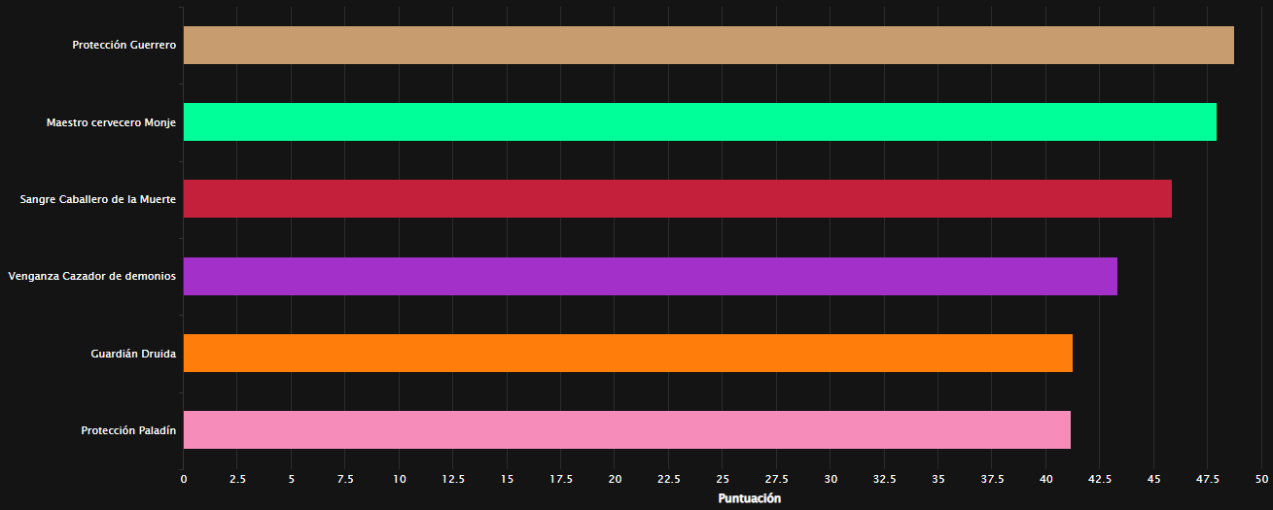Select the purple Venganza Cazador de demonios bar

tap(650, 277)
